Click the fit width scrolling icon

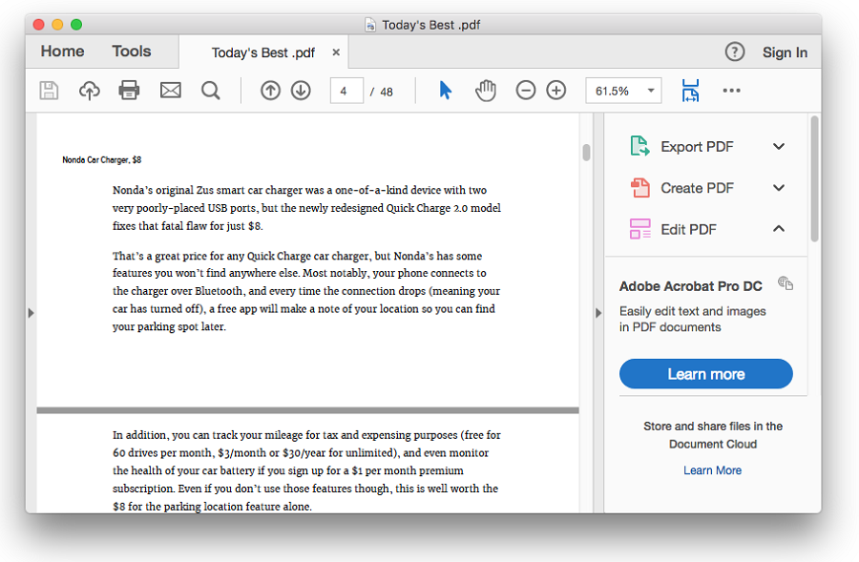click(x=690, y=91)
